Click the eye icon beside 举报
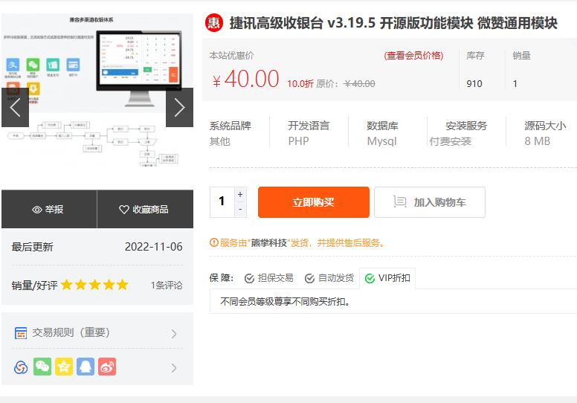The width and height of the screenshot is (577, 403). pos(36,210)
